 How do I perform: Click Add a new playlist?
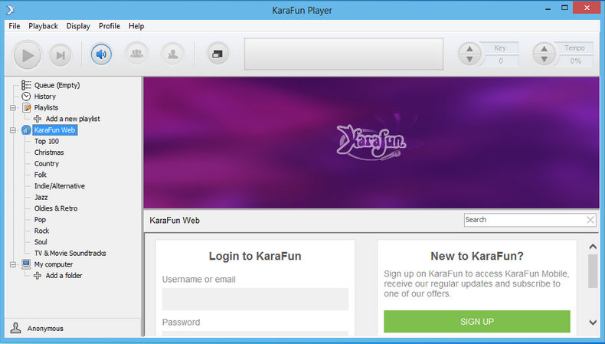[73, 119]
